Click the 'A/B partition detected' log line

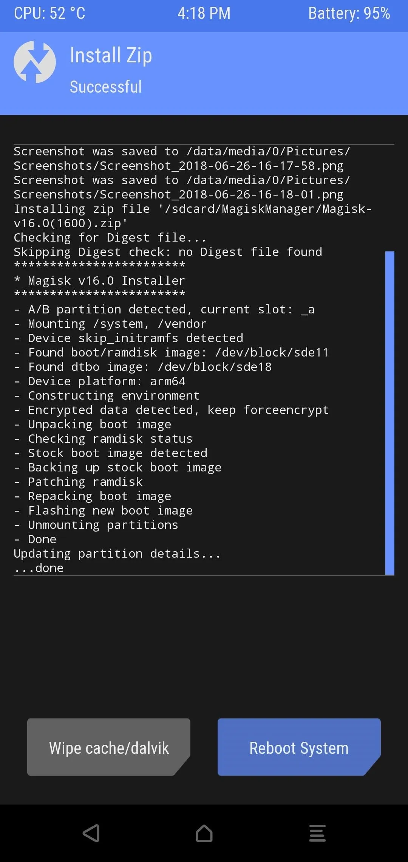(164, 309)
